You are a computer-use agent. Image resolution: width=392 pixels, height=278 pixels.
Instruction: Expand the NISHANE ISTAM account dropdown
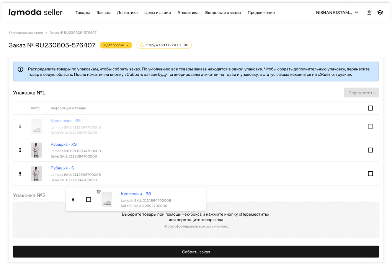click(x=337, y=13)
